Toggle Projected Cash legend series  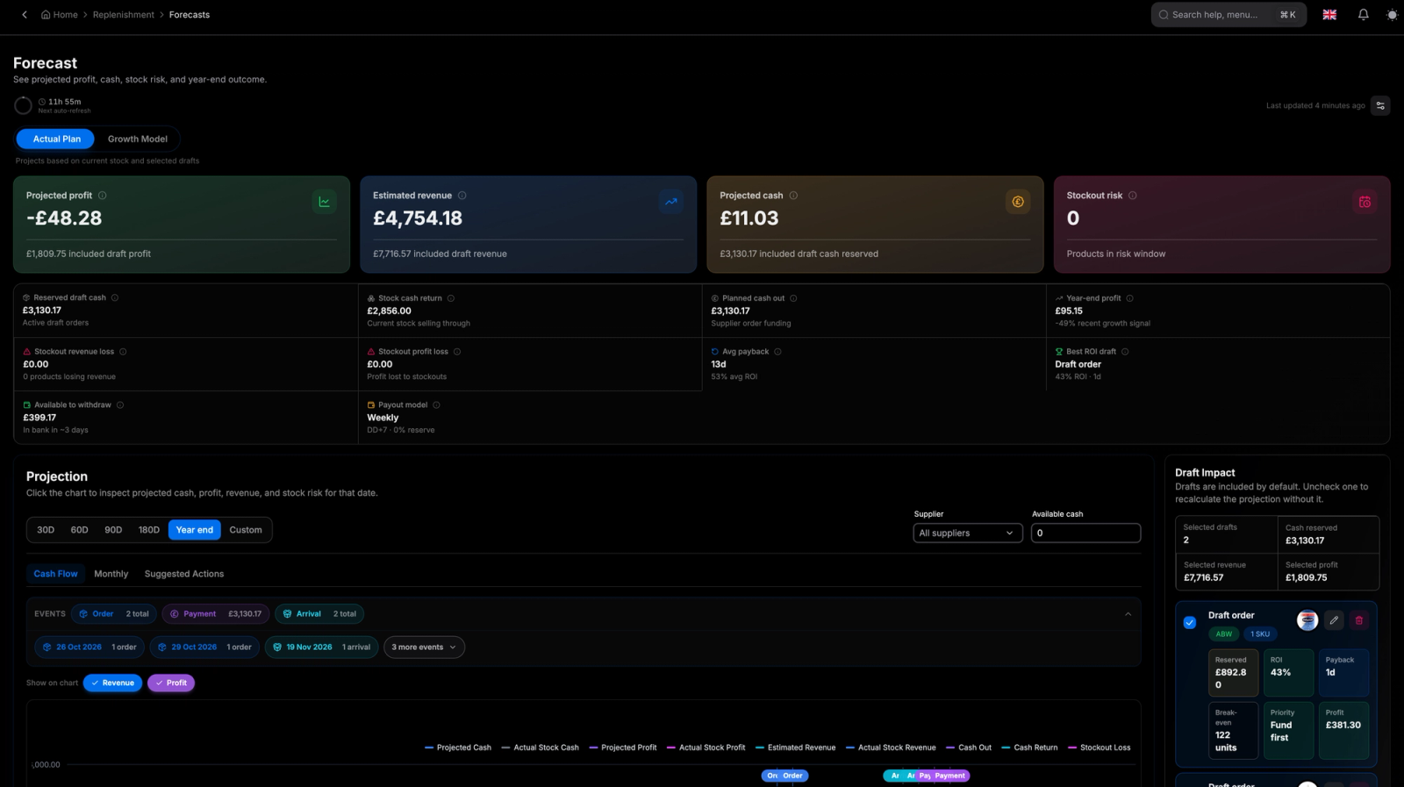tap(458, 748)
